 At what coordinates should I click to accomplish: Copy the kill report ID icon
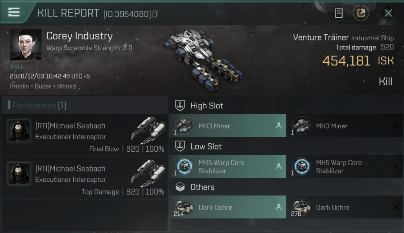tap(155, 14)
